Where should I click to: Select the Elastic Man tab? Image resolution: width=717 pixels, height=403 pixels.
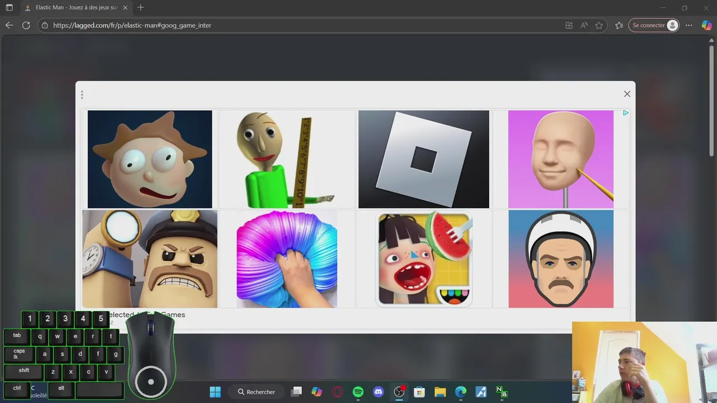(x=77, y=8)
